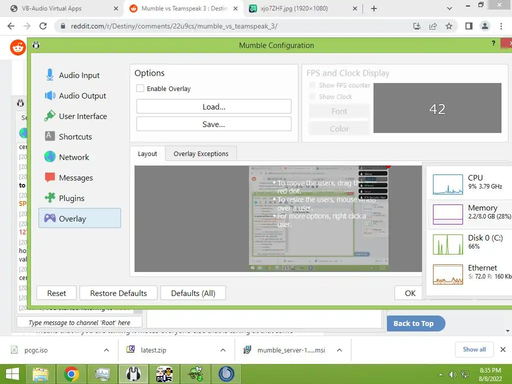Select the Memory performance graph
Screen dimensions: 512x384
(x=447, y=214)
